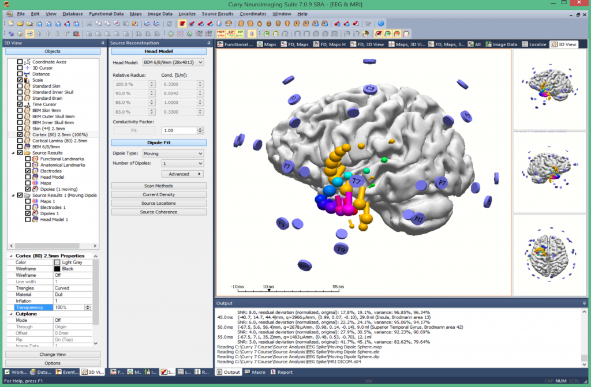Toggle the MGFP waveform toolbar icon

click(x=221, y=33)
